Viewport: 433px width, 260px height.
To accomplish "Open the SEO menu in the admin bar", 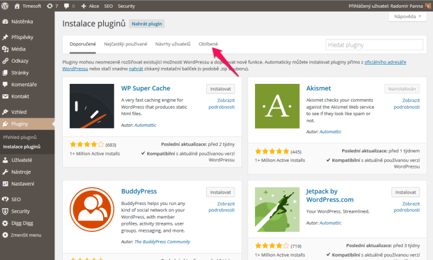I will point(108,6).
